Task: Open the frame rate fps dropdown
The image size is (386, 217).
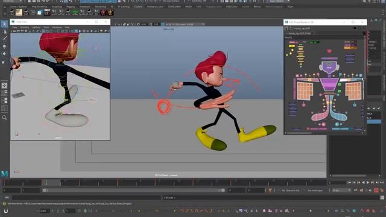Action: 341,190
